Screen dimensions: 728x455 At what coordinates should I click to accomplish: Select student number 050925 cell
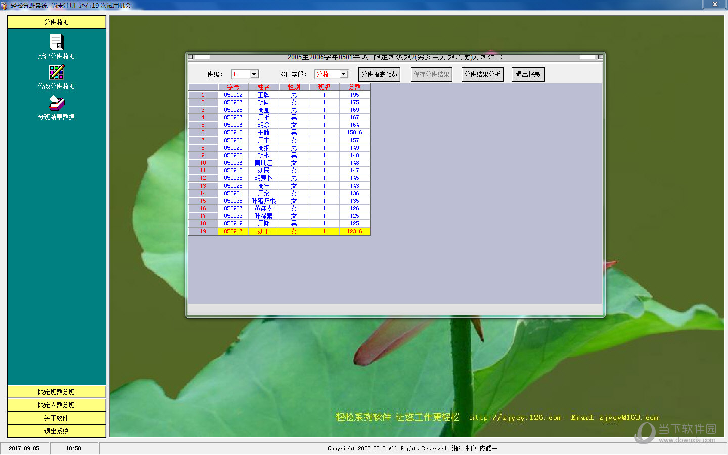click(233, 110)
